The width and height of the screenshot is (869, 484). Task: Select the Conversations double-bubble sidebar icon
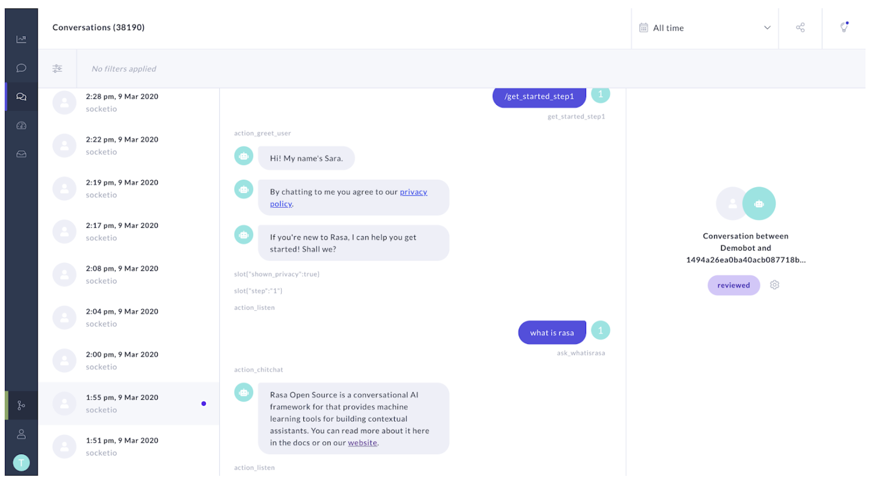21,97
